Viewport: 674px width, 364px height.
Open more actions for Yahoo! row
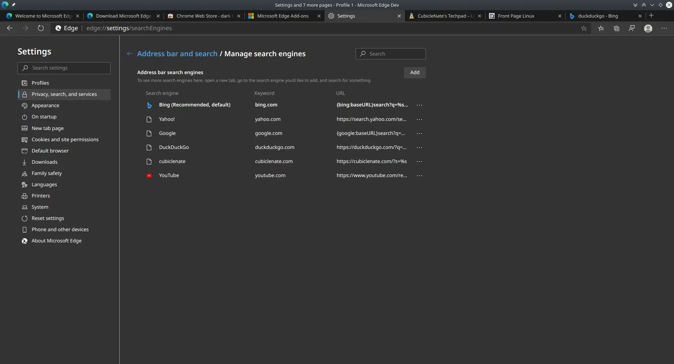point(419,119)
